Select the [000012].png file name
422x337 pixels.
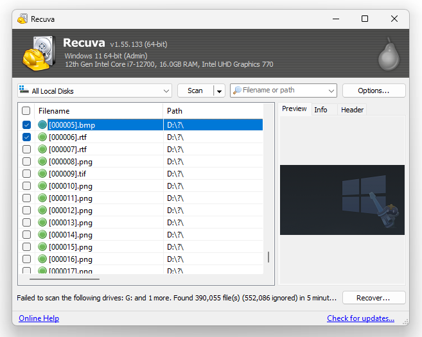(x=71, y=211)
